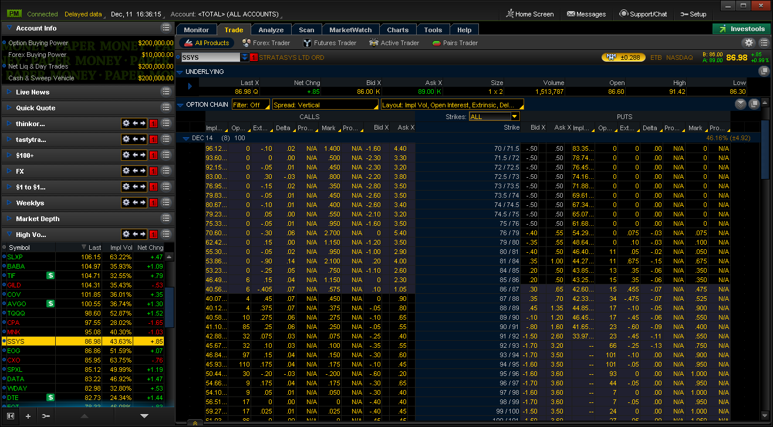This screenshot has width=773, height=427.
Task: Open the Help tab
Action: coord(464,30)
